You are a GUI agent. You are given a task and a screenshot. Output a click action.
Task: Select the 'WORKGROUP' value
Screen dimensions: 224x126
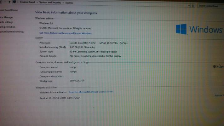[x=77, y=81]
